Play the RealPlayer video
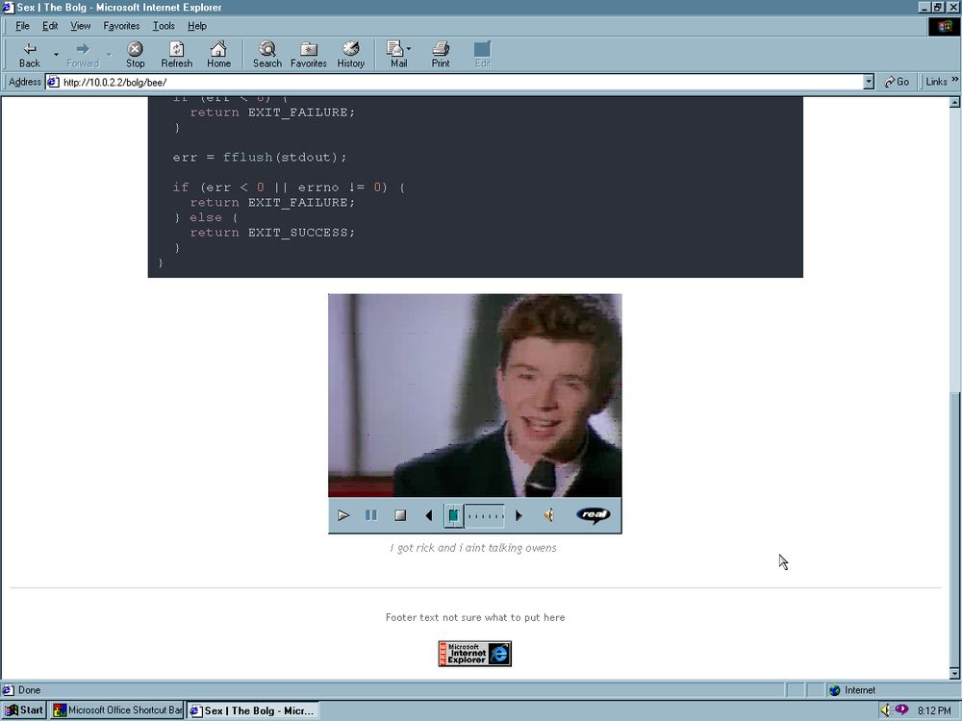 click(343, 515)
